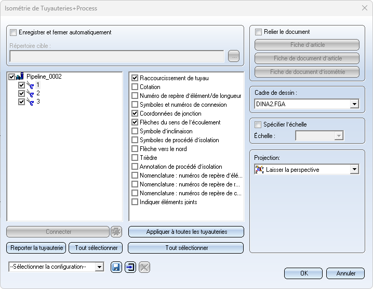This screenshot has height=289, width=373.
Task: Check Nomenclature : numéros de repère de r...
Action: click(x=135, y=184)
